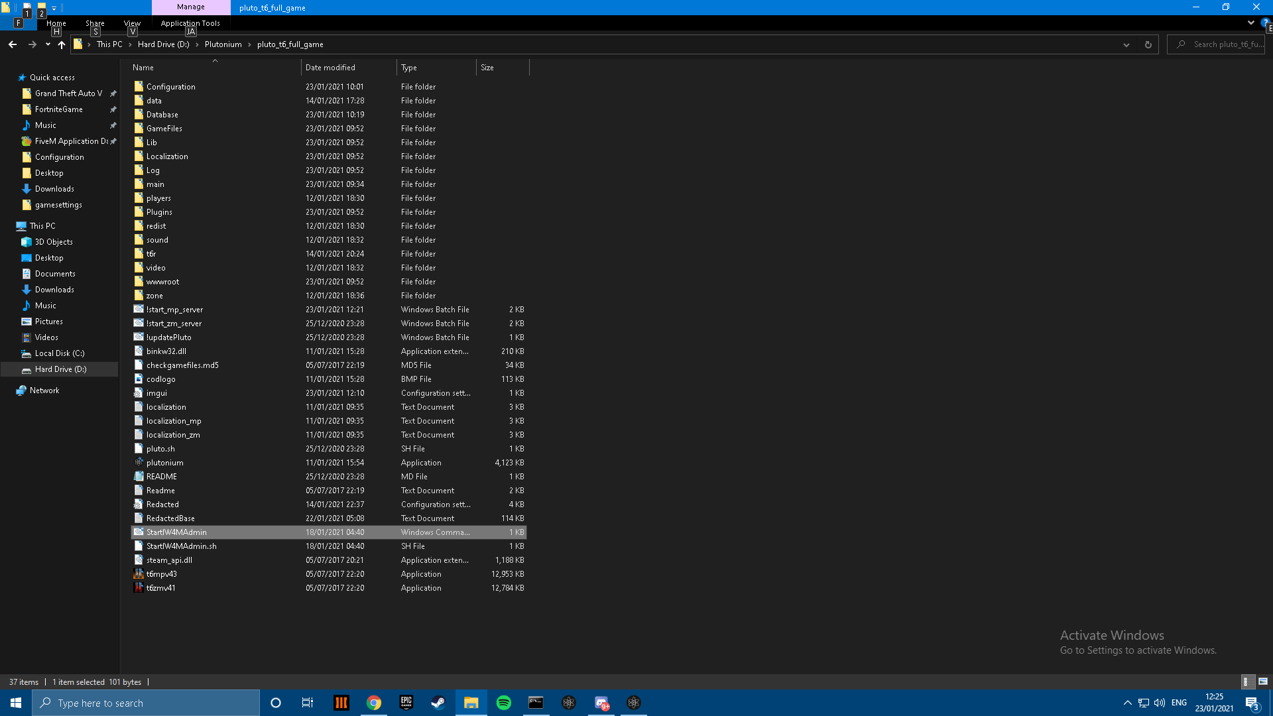Open Quick Access Toolbar customize dropdown

pyautogui.click(x=54, y=8)
